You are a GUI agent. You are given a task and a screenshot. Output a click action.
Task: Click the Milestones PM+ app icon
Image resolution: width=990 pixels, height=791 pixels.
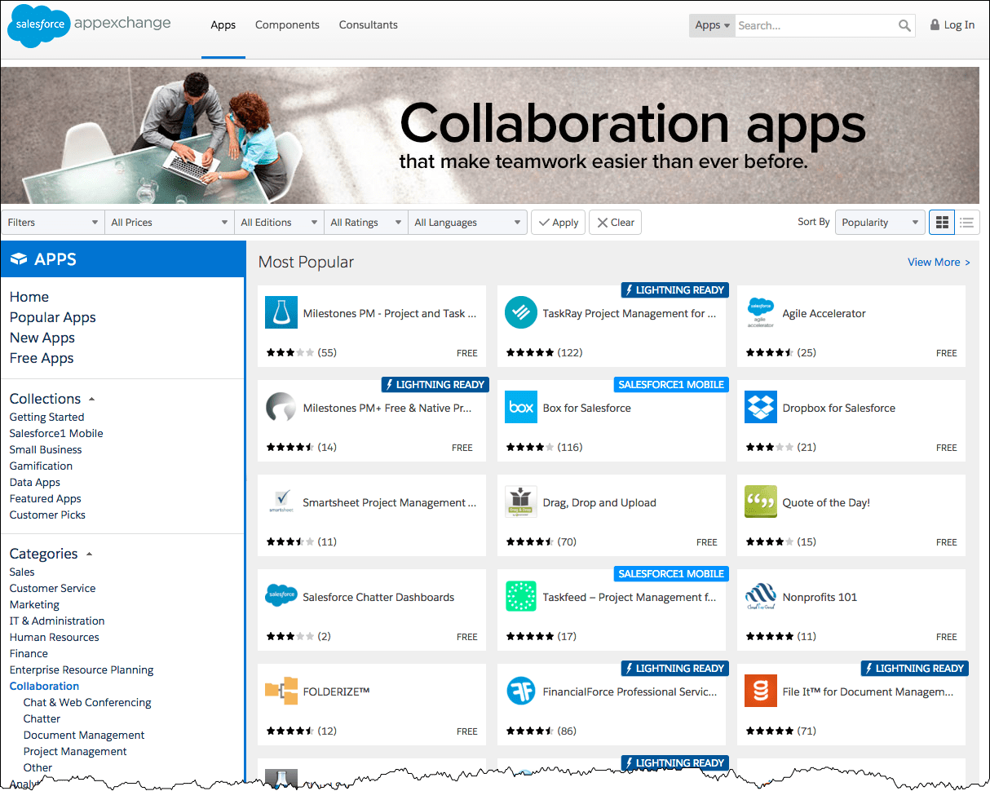[x=281, y=408]
